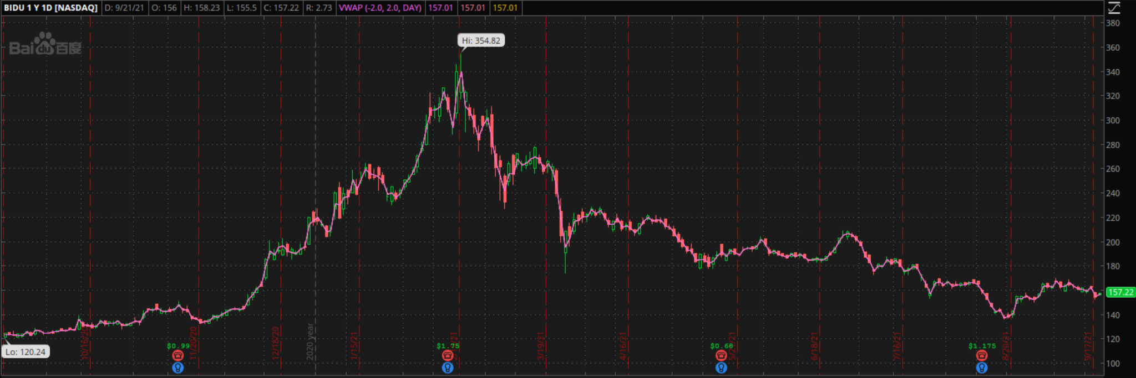
Task: Click the 4/16/21 expiration date marker
Action: (623, 346)
